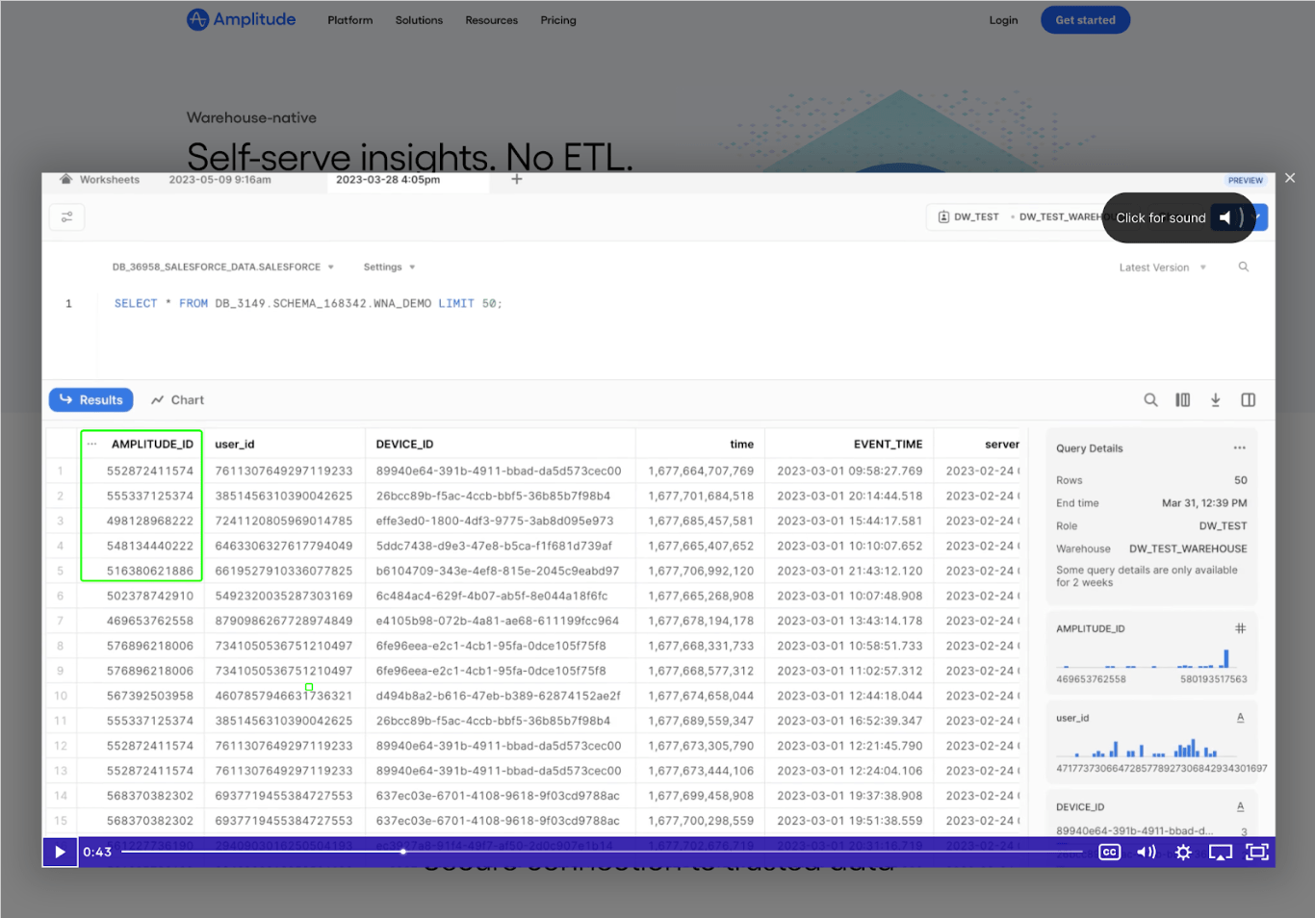Cast video with AirPlay icon

tap(1220, 852)
